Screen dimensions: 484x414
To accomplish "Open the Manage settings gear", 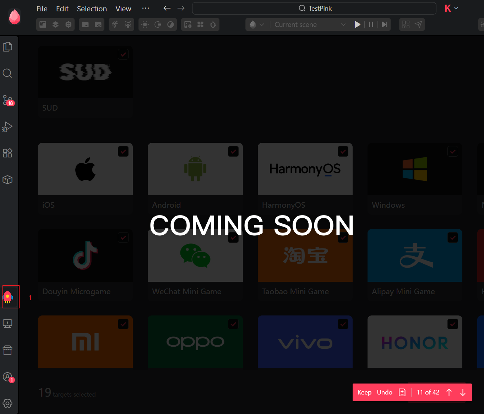I will coord(7,403).
